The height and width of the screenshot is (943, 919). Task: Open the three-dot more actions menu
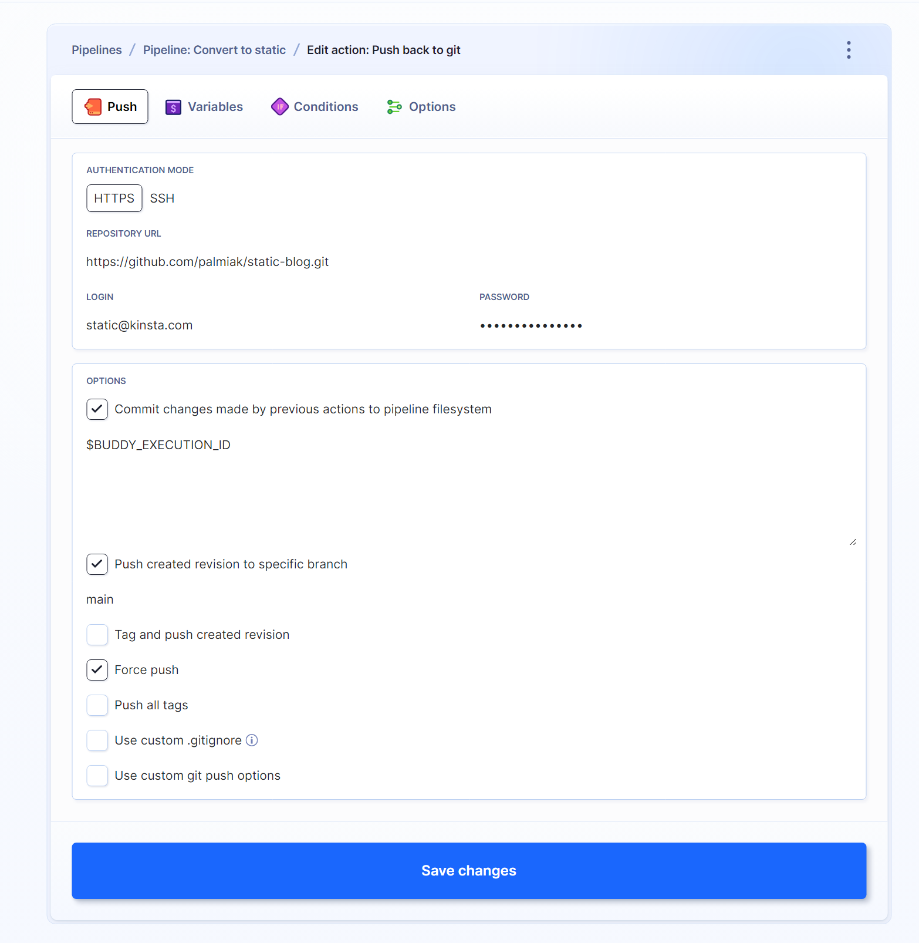(849, 50)
